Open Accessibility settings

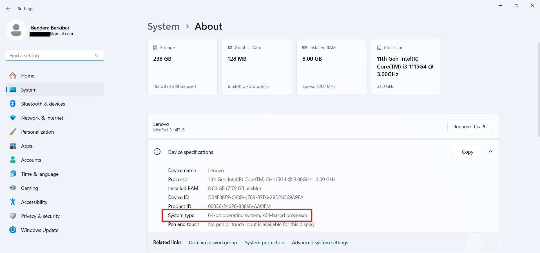point(34,202)
